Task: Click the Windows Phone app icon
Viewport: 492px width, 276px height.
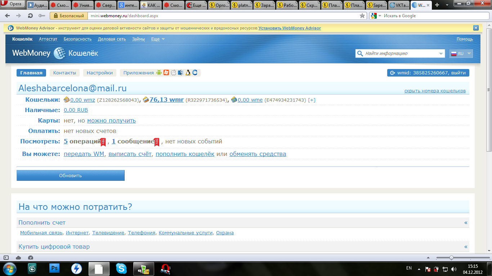Action: click(x=166, y=73)
